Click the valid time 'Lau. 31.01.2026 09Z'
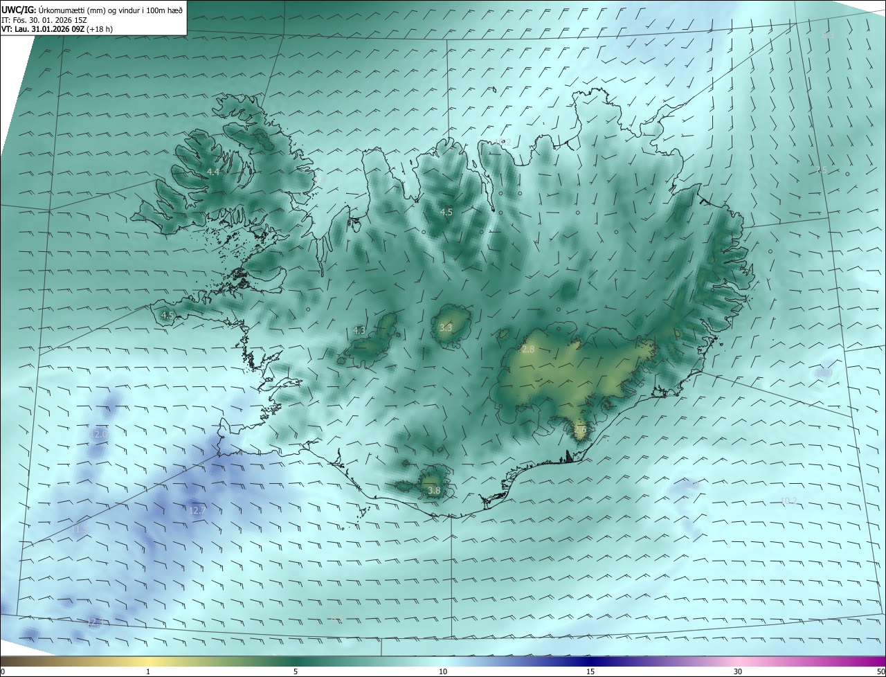 (x=50, y=29)
